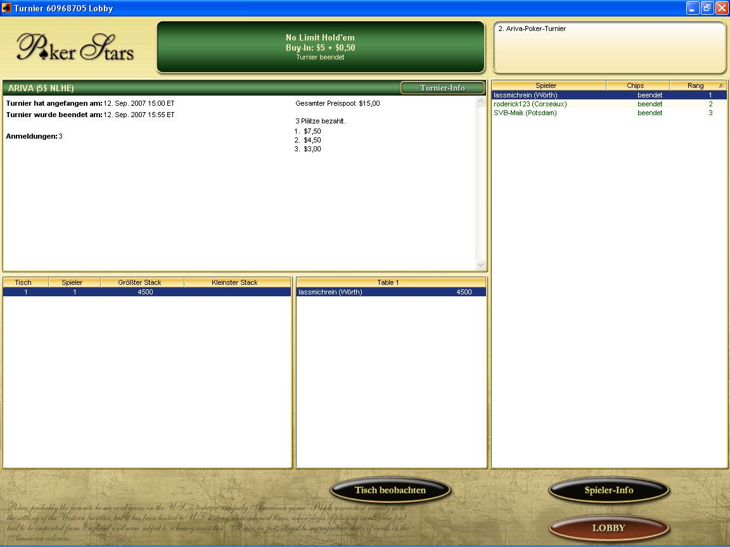Minimize the tournament lobby window

coord(693,8)
